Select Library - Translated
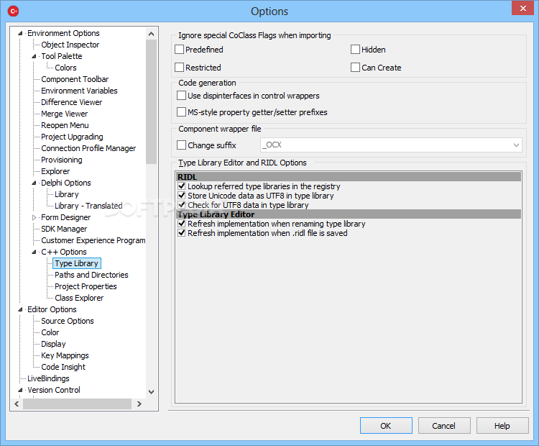Image resolution: width=539 pixels, height=446 pixels. (88, 206)
